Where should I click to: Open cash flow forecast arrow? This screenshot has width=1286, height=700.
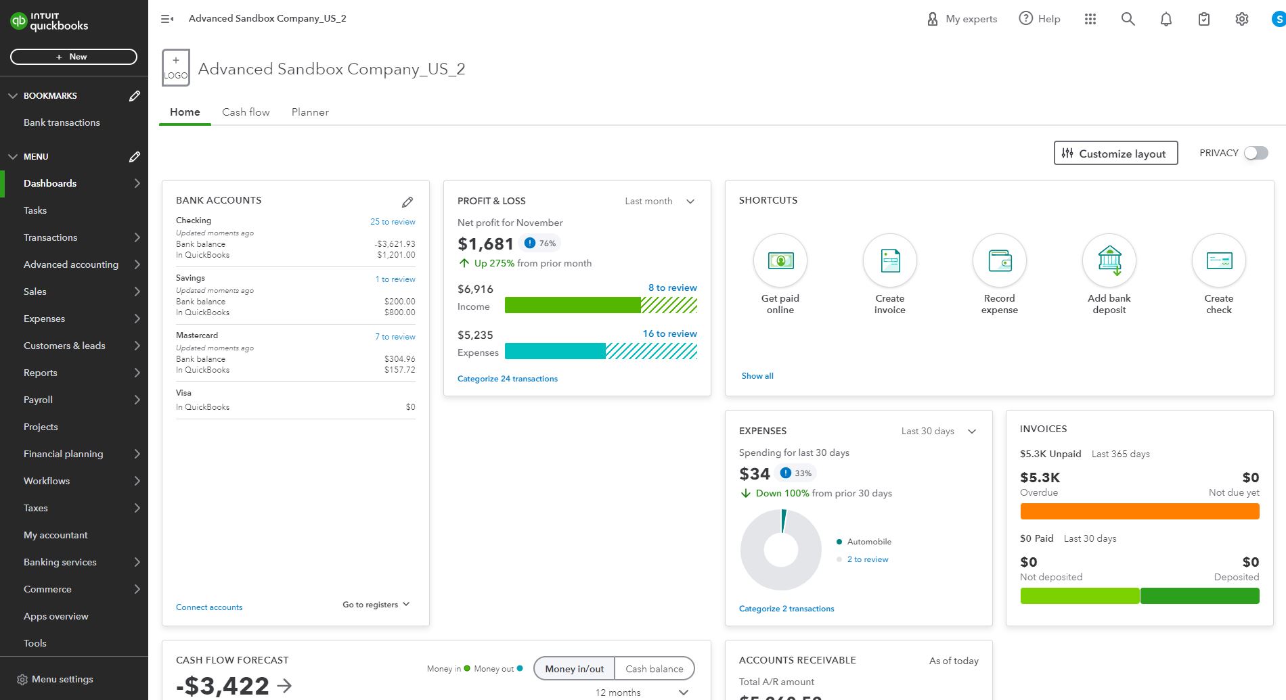pyautogui.click(x=285, y=686)
